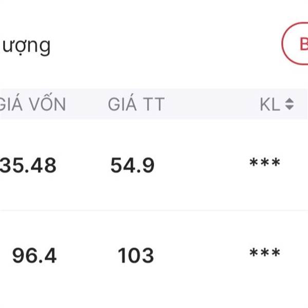The width and height of the screenshot is (308, 308).
Task: Select the GIÁ VỐN column header
Action: [x=32, y=104]
